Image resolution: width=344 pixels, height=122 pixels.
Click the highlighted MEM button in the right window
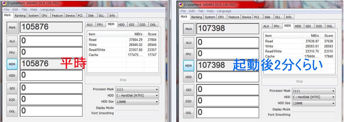coord(188,66)
